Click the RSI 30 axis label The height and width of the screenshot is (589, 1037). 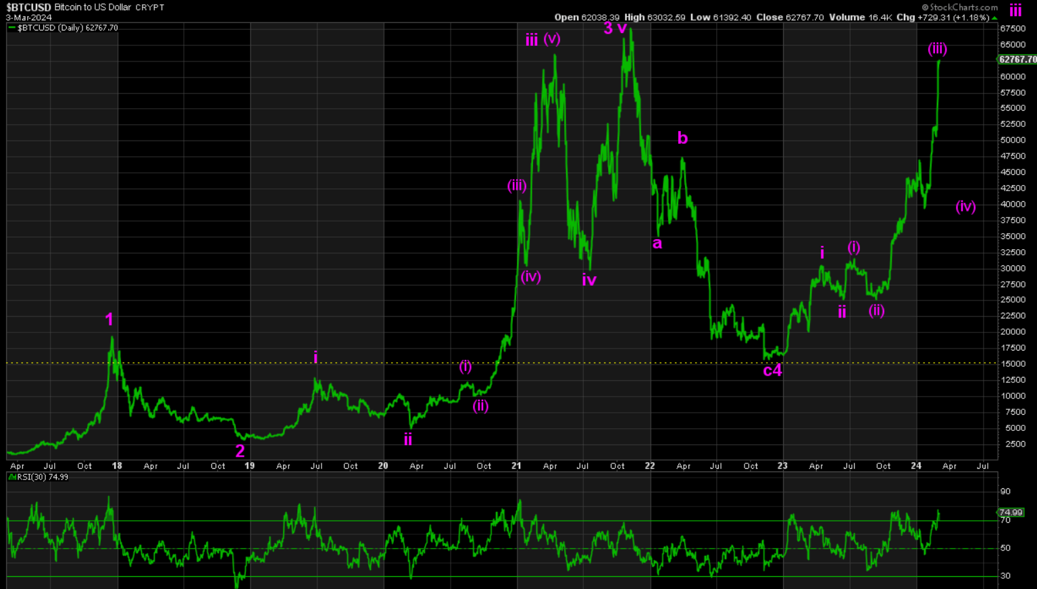click(x=1005, y=576)
